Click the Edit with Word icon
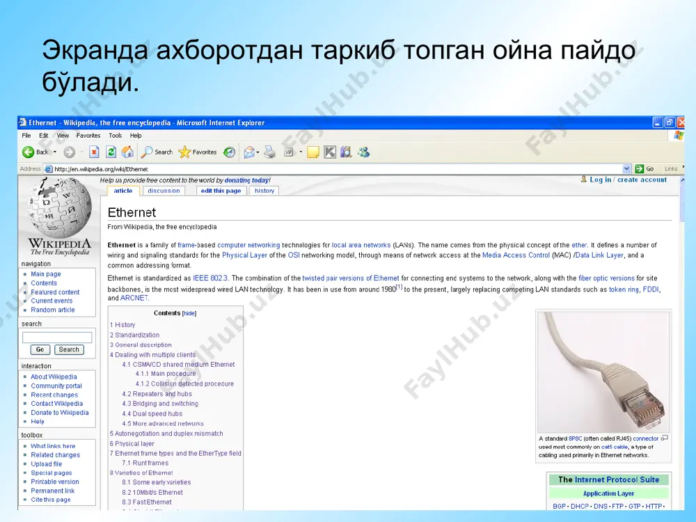696x522 pixels. pyautogui.click(x=289, y=152)
